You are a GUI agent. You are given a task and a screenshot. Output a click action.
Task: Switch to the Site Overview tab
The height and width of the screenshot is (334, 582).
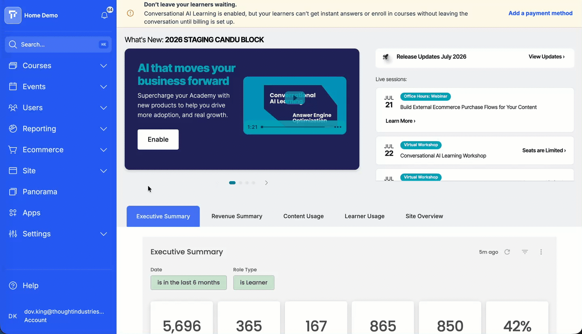coord(424,216)
